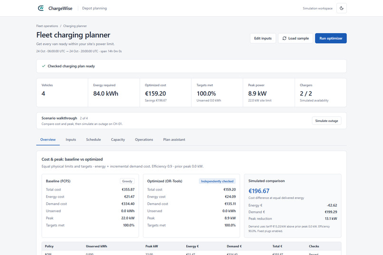
Task: Click the Unserved kWh column header
Action: [96, 246]
